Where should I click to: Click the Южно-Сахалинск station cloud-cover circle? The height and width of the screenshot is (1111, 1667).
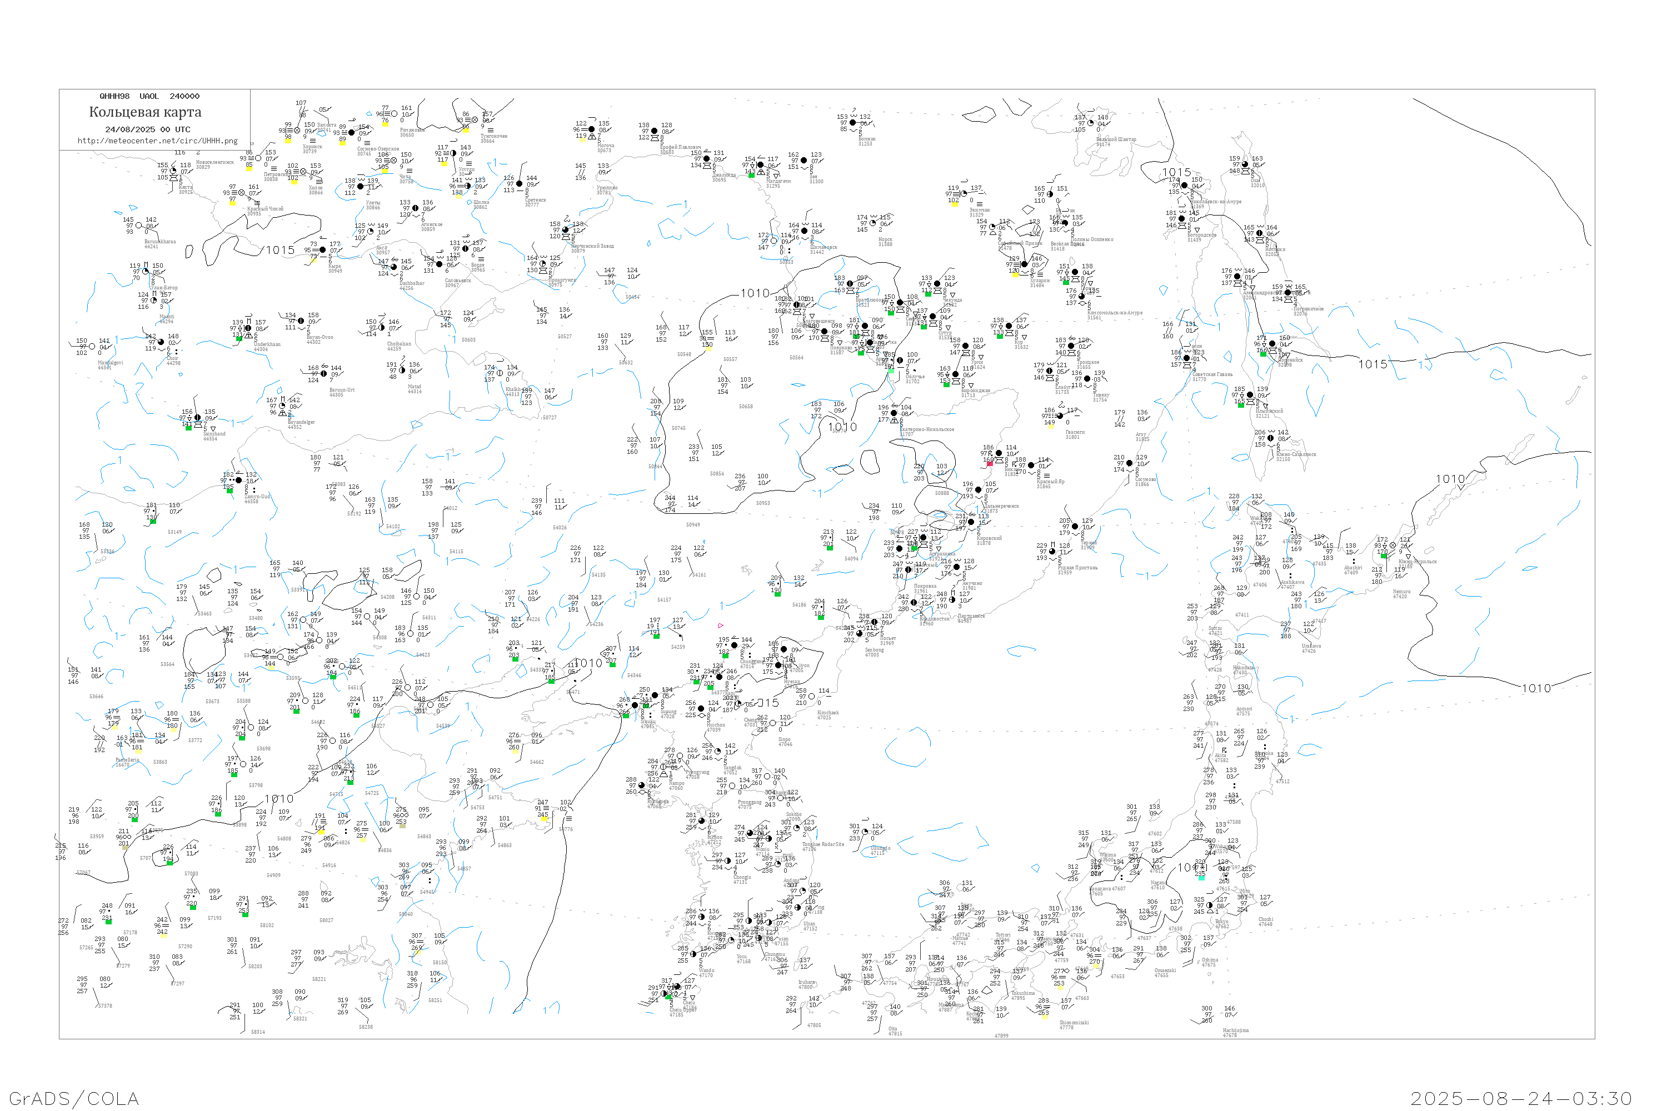click(1271, 438)
